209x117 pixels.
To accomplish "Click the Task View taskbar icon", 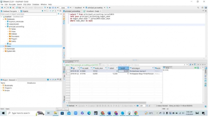I will (49, 113).
